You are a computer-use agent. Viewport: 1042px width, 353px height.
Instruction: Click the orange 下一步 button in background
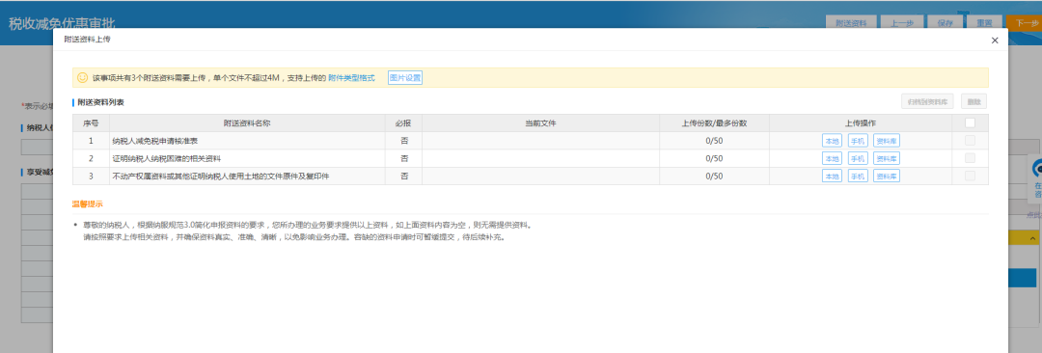pyautogui.click(x=1024, y=22)
